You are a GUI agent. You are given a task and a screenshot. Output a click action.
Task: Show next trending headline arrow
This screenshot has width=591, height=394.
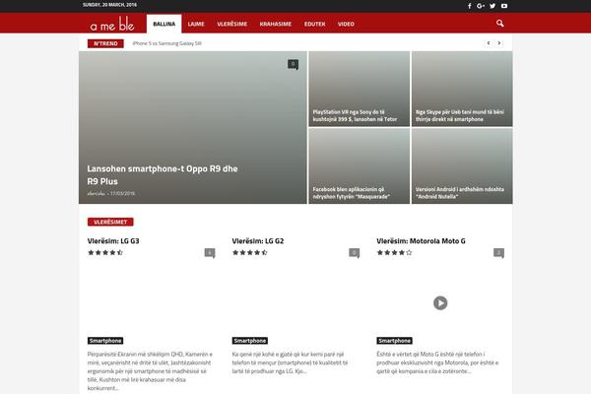pyautogui.click(x=499, y=43)
